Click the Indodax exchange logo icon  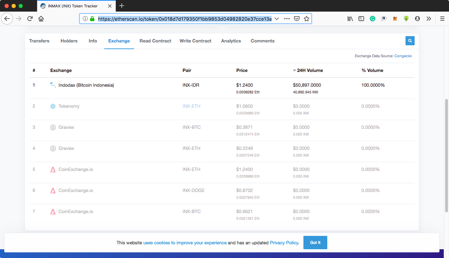(x=53, y=85)
